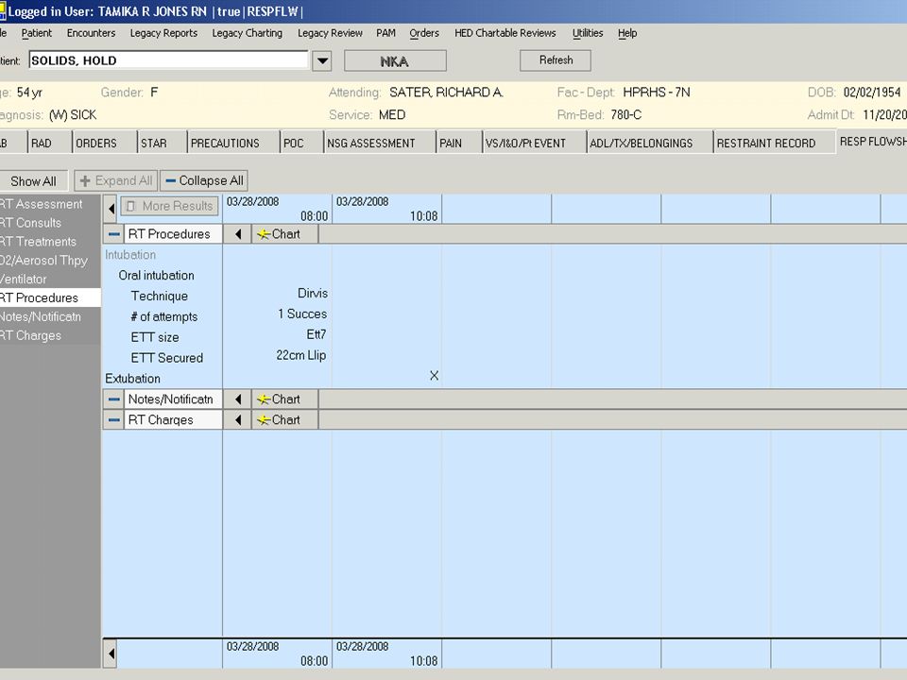Click the bottom timeline left scroll arrow
The height and width of the screenshot is (680, 907).
point(111,654)
